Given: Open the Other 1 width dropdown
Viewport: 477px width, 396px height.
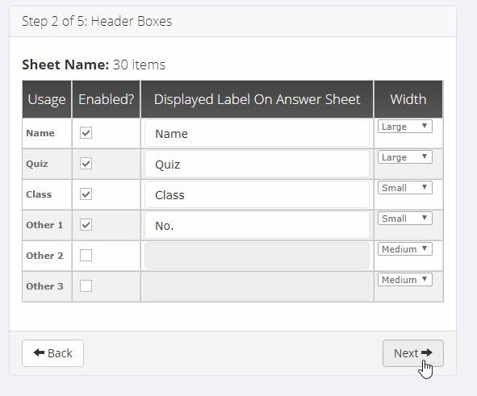Looking at the screenshot, I should click(405, 219).
